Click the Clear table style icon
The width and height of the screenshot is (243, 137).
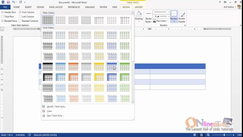[x=44, y=111]
